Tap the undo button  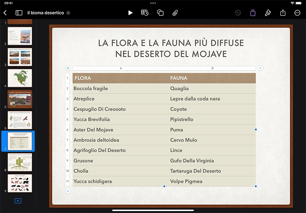(238, 13)
